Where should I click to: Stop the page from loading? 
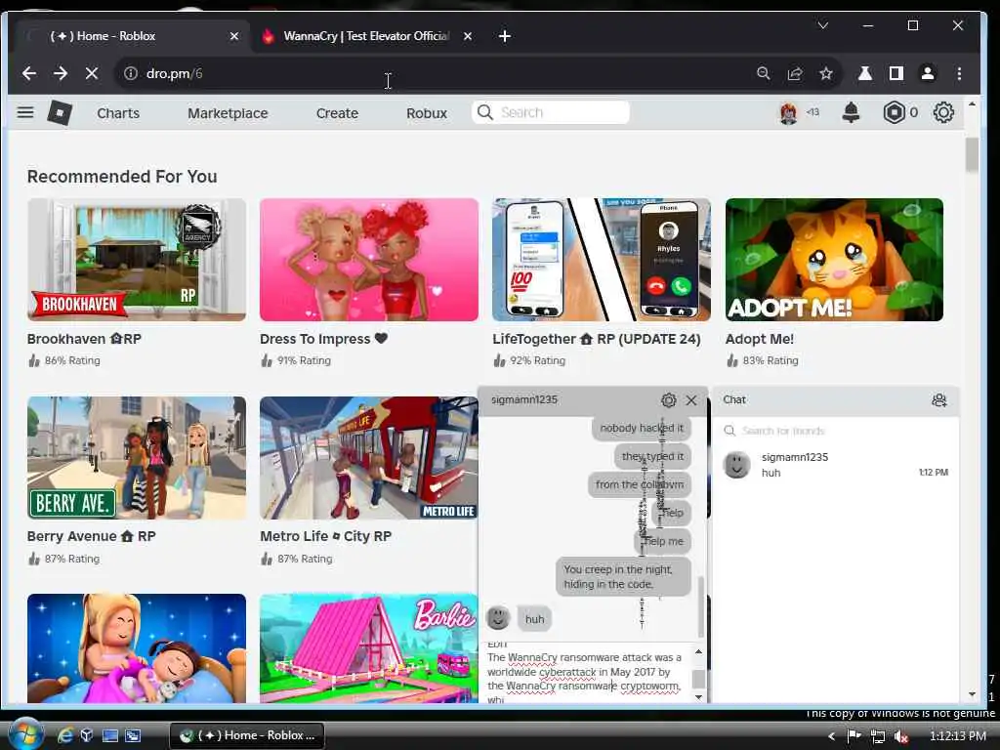(92, 73)
